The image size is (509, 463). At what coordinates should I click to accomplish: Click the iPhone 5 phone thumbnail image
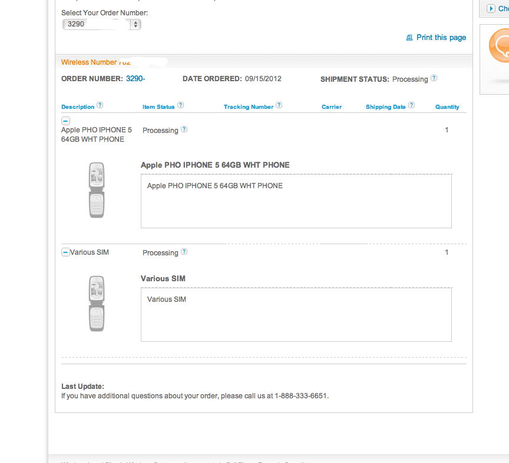click(97, 191)
